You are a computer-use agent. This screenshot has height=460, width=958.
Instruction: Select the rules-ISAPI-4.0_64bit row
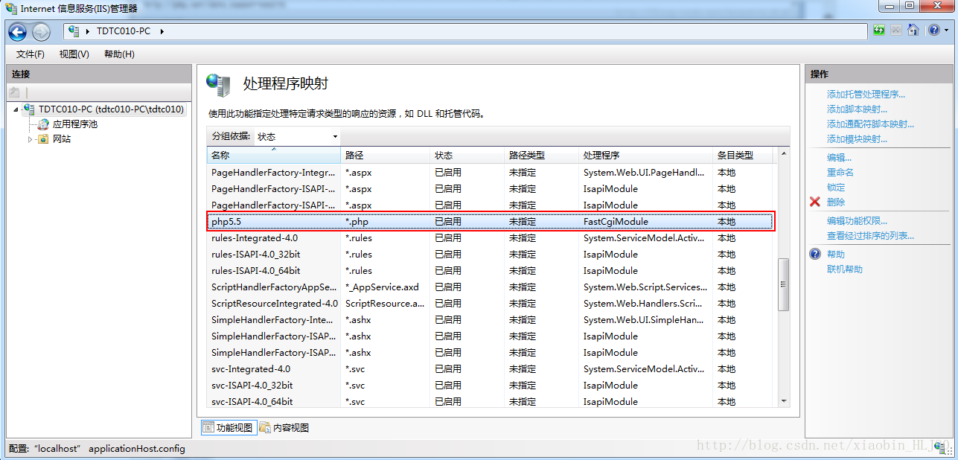(x=490, y=270)
